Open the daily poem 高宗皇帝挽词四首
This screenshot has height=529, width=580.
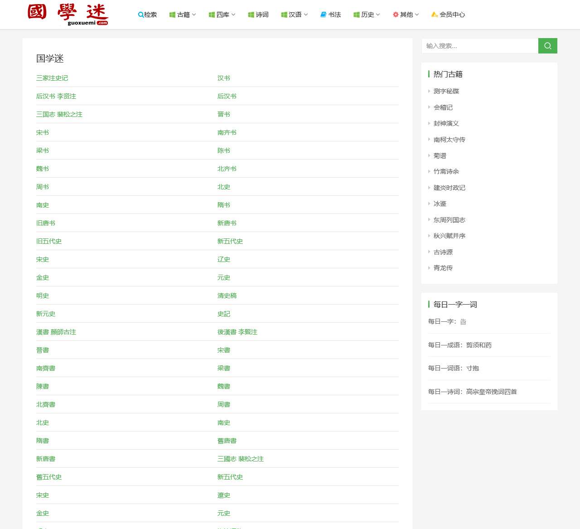pyautogui.click(x=492, y=392)
